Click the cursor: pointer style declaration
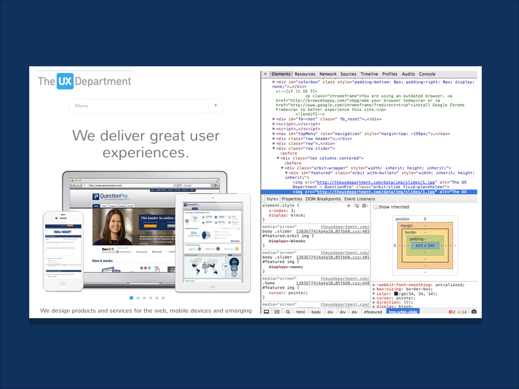The image size is (519, 389). point(288,293)
